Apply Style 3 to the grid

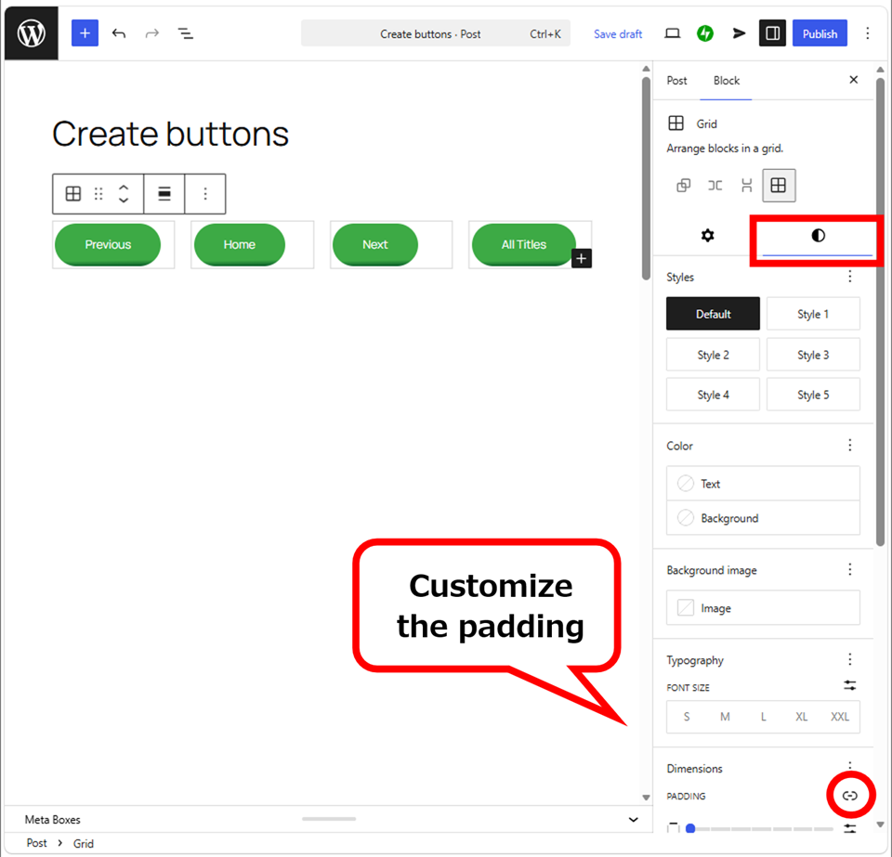point(813,355)
